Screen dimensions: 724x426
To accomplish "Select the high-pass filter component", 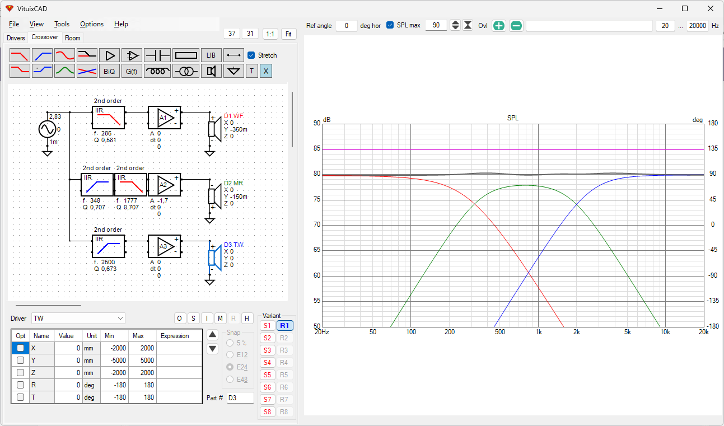I will [x=43, y=55].
